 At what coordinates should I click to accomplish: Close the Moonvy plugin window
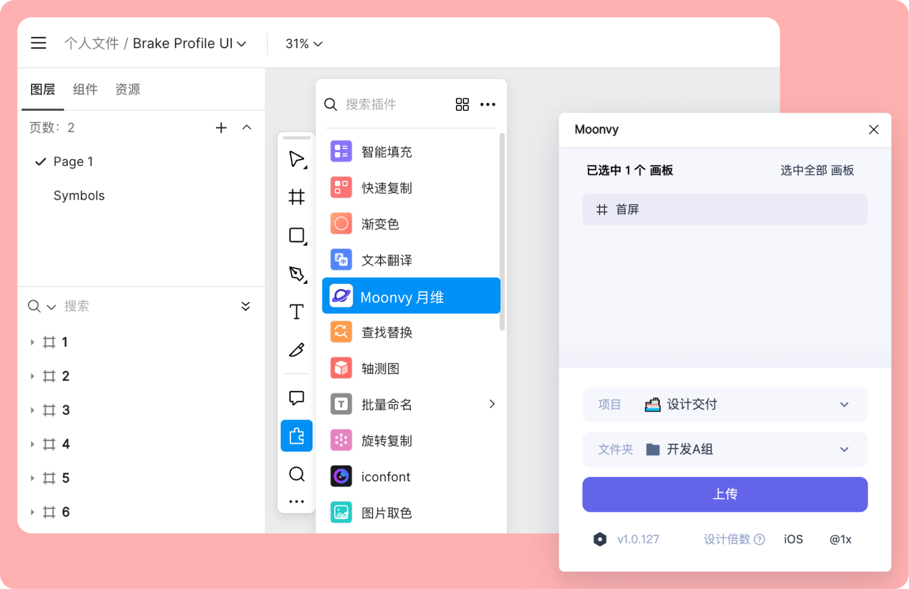(874, 129)
